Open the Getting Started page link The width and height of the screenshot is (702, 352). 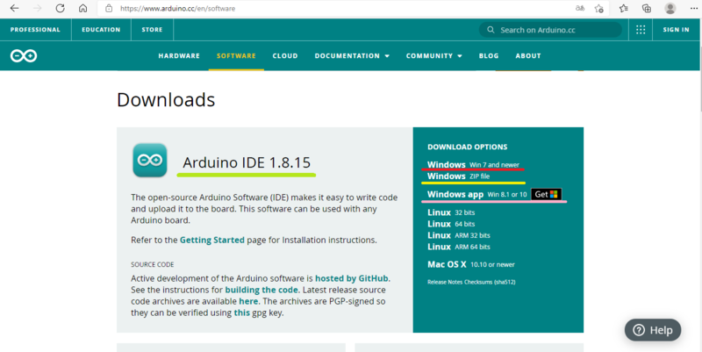(x=212, y=240)
